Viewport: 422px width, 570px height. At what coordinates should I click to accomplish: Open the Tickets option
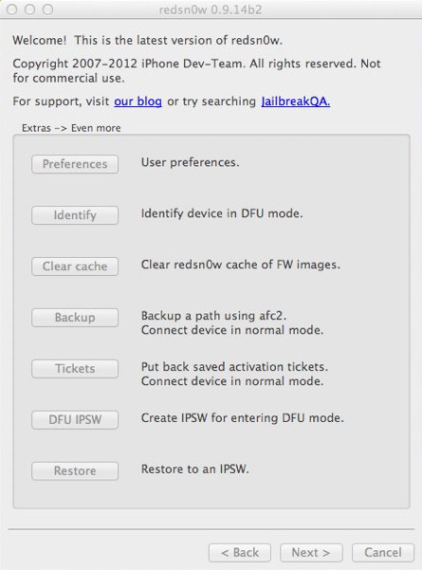click(x=75, y=369)
